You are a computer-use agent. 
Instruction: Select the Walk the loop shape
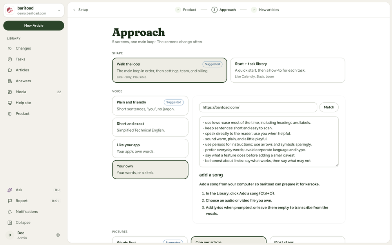169,70
